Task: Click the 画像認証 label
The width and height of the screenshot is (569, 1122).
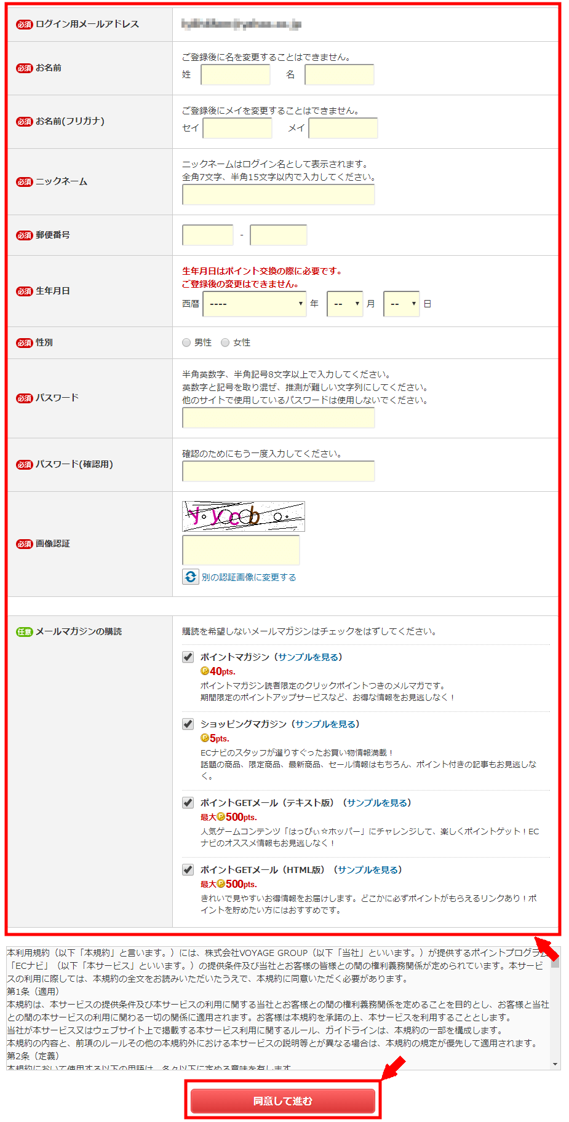Action: point(53,543)
